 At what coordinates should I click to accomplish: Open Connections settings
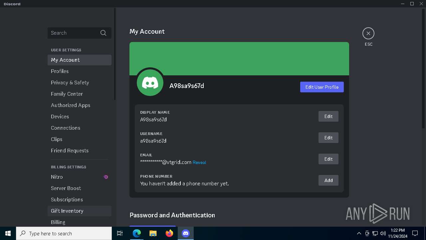pyautogui.click(x=80, y=128)
